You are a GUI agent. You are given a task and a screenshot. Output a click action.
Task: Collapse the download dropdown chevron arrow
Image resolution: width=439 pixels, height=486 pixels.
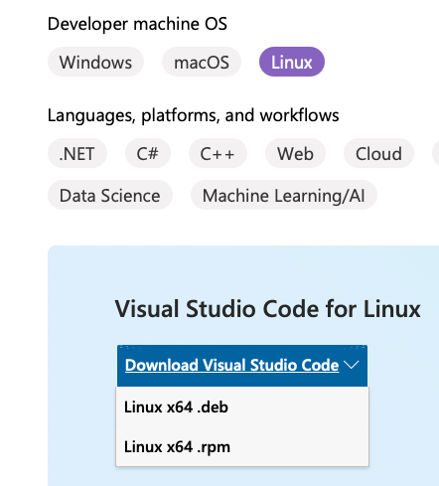tap(352, 365)
